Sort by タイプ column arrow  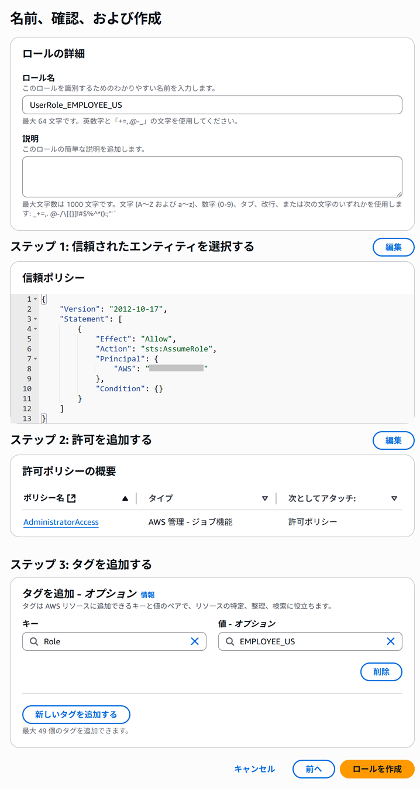pos(265,498)
